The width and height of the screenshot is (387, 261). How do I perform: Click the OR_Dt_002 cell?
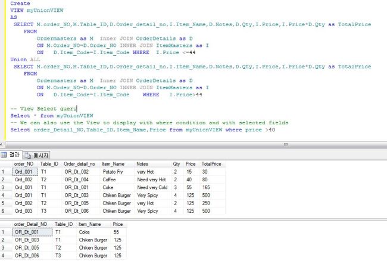(x=81, y=172)
